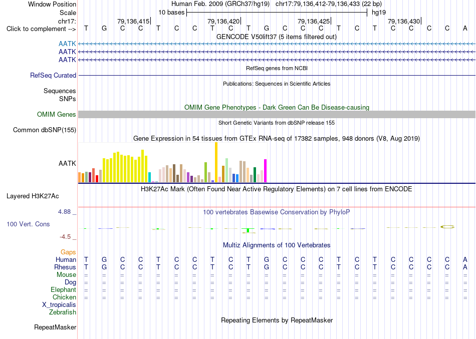Click the magenta bar in GTEx expression chart
Image resolution: width=476 pixels, height=339 pixels.
[266, 171]
